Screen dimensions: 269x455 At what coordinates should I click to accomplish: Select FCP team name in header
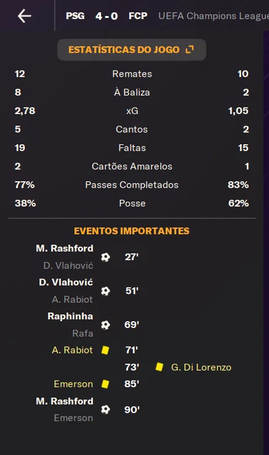click(x=138, y=15)
